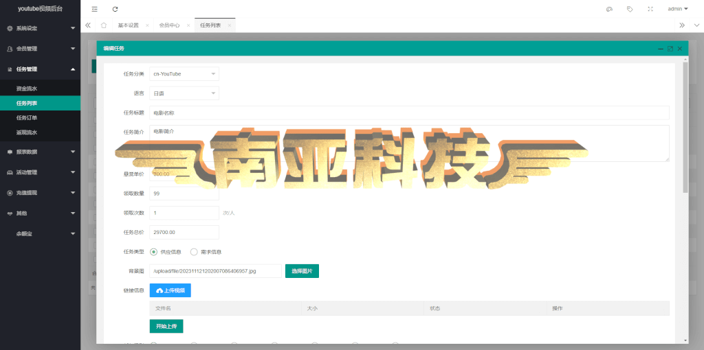Click the yen icon beside 充值提现
Image resolution: width=704 pixels, height=350 pixels.
[10, 193]
